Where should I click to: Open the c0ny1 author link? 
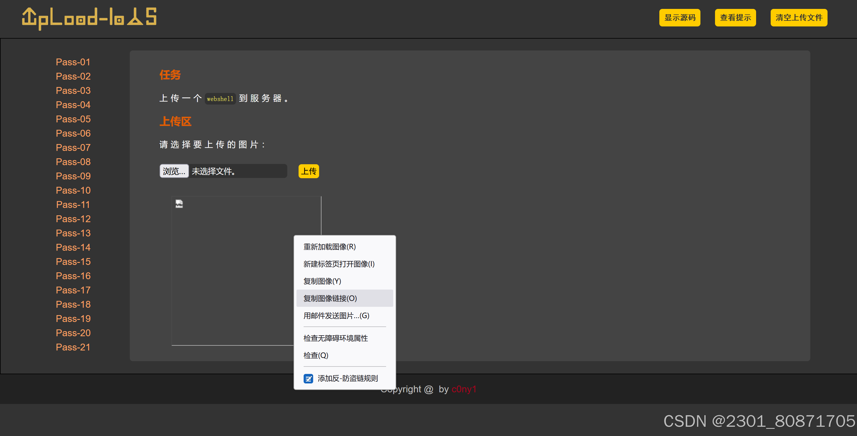[464, 389]
